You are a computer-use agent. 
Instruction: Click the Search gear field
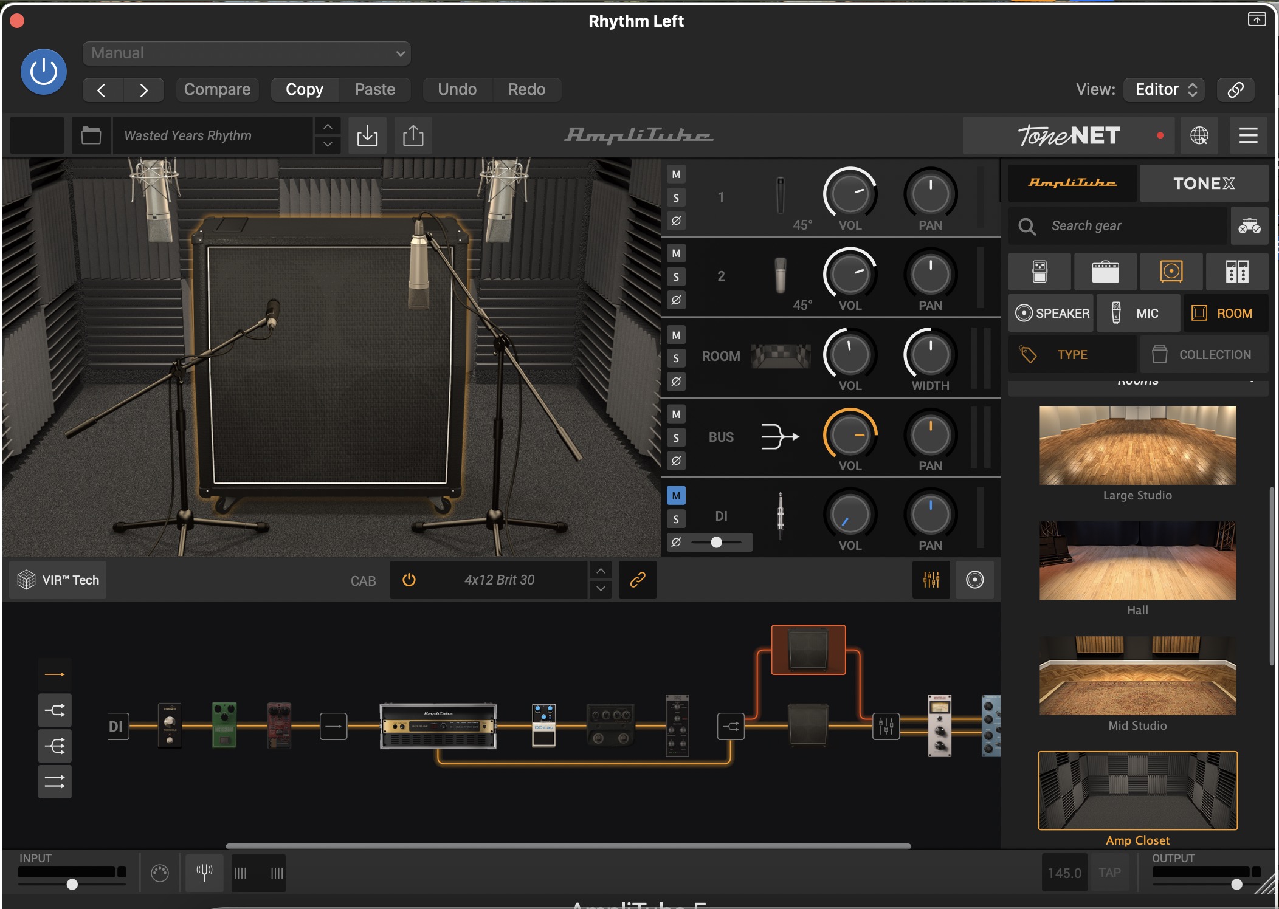click(1119, 226)
